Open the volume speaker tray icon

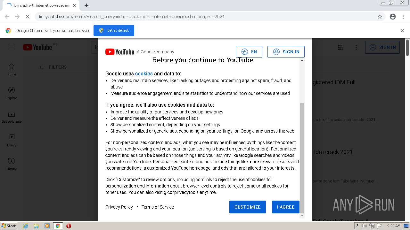pyautogui.click(x=364, y=226)
